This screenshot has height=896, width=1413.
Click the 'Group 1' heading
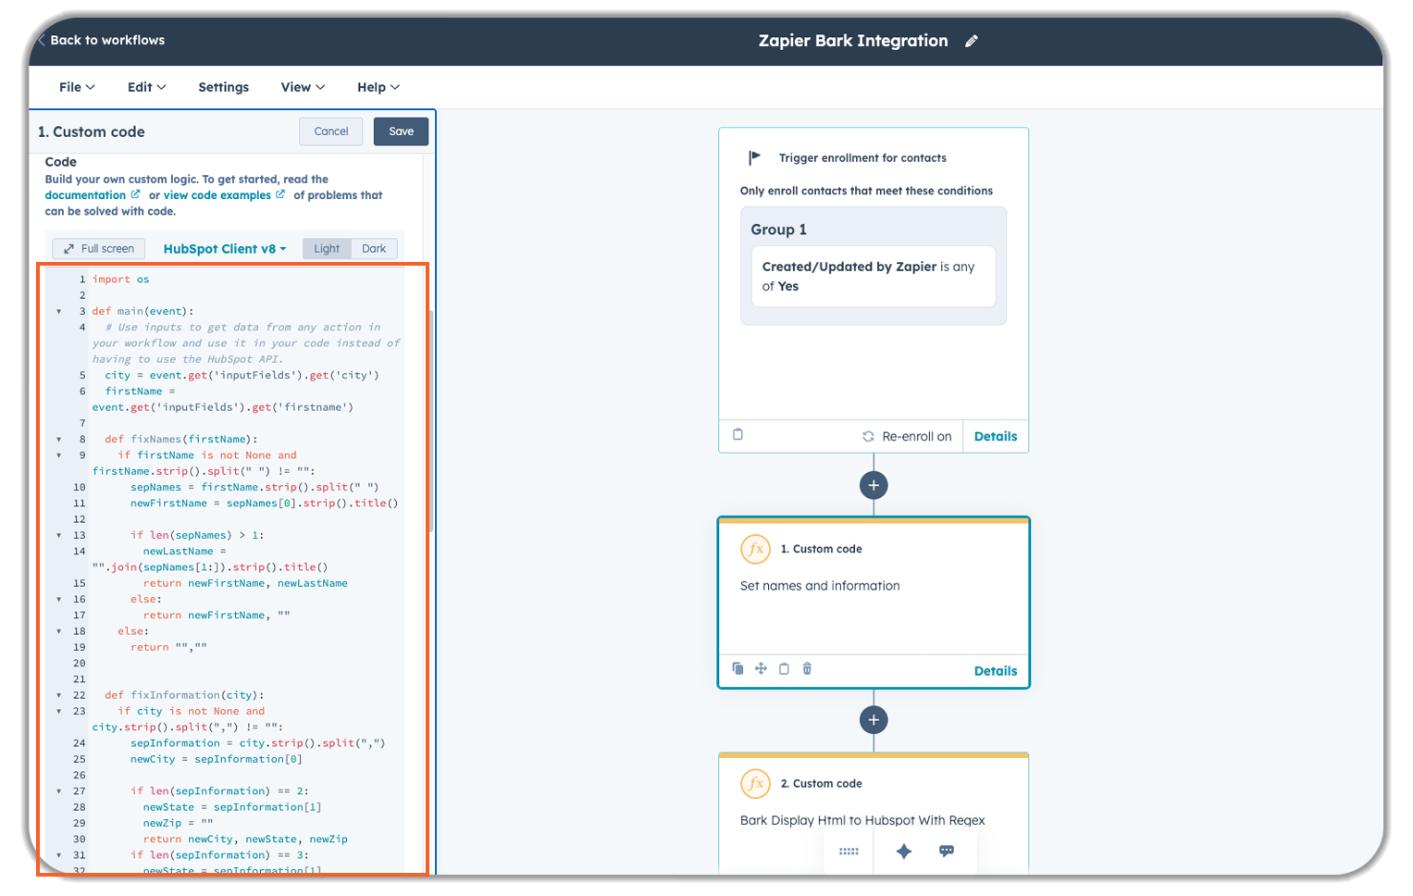(778, 230)
